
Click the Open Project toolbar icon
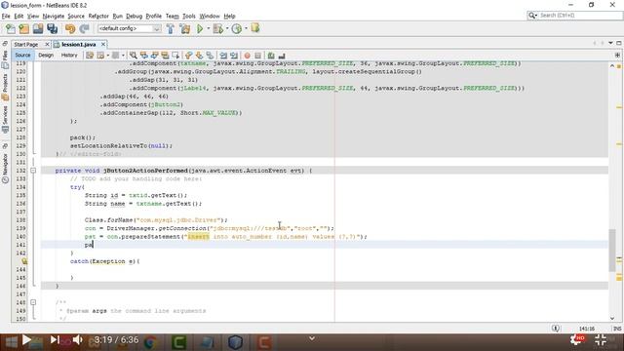(x=38, y=28)
